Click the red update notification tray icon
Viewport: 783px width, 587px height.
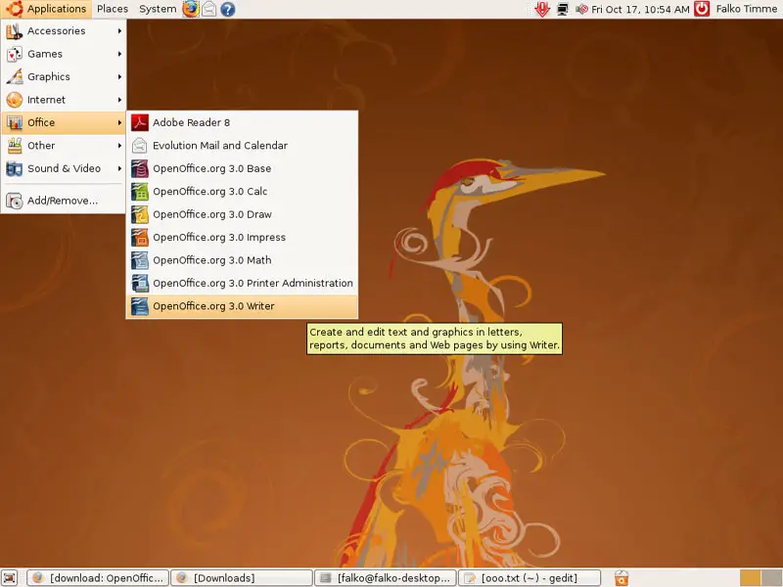(x=542, y=9)
